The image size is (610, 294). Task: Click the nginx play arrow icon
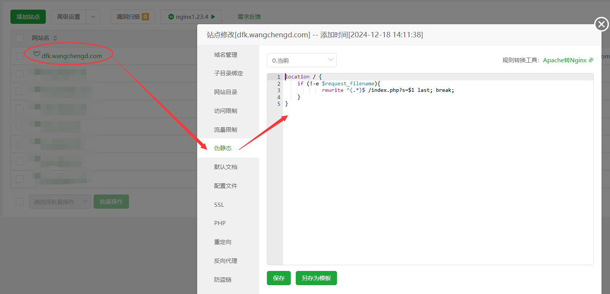click(x=213, y=17)
